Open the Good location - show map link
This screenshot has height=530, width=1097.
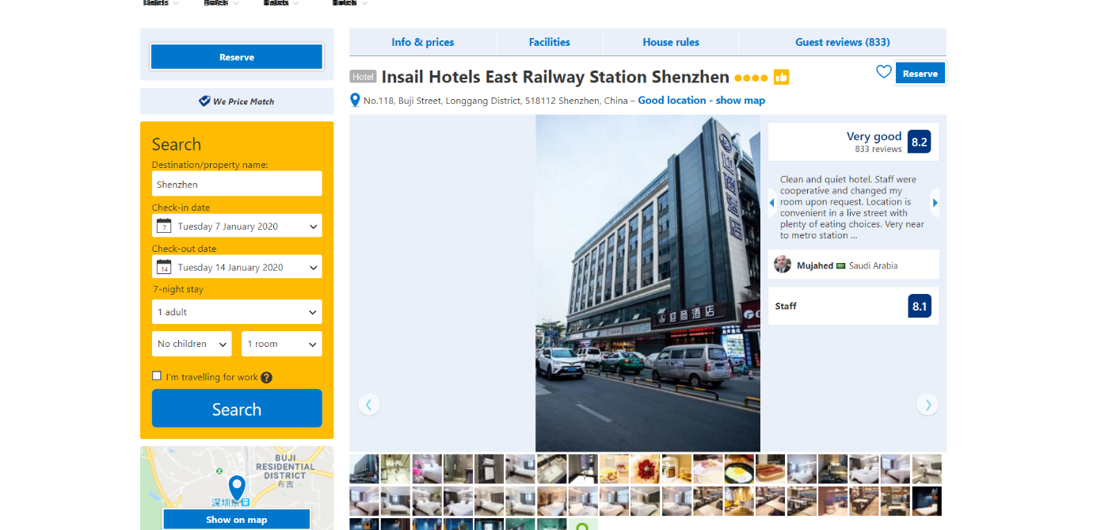point(702,101)
